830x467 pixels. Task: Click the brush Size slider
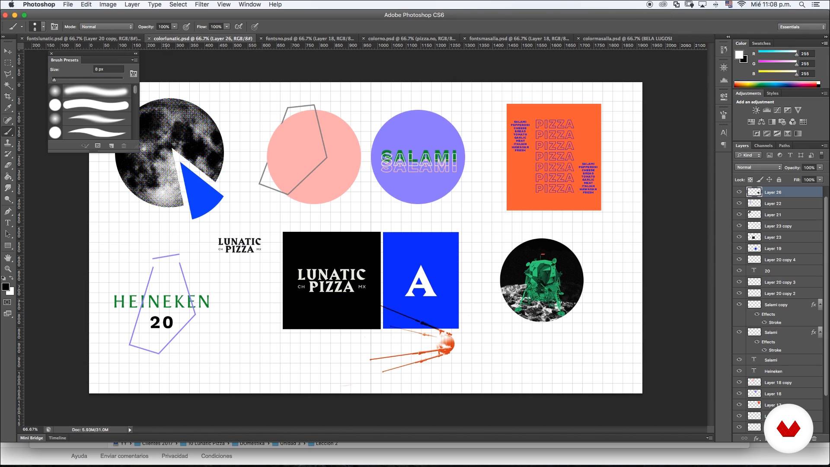(x=88, y=79)
